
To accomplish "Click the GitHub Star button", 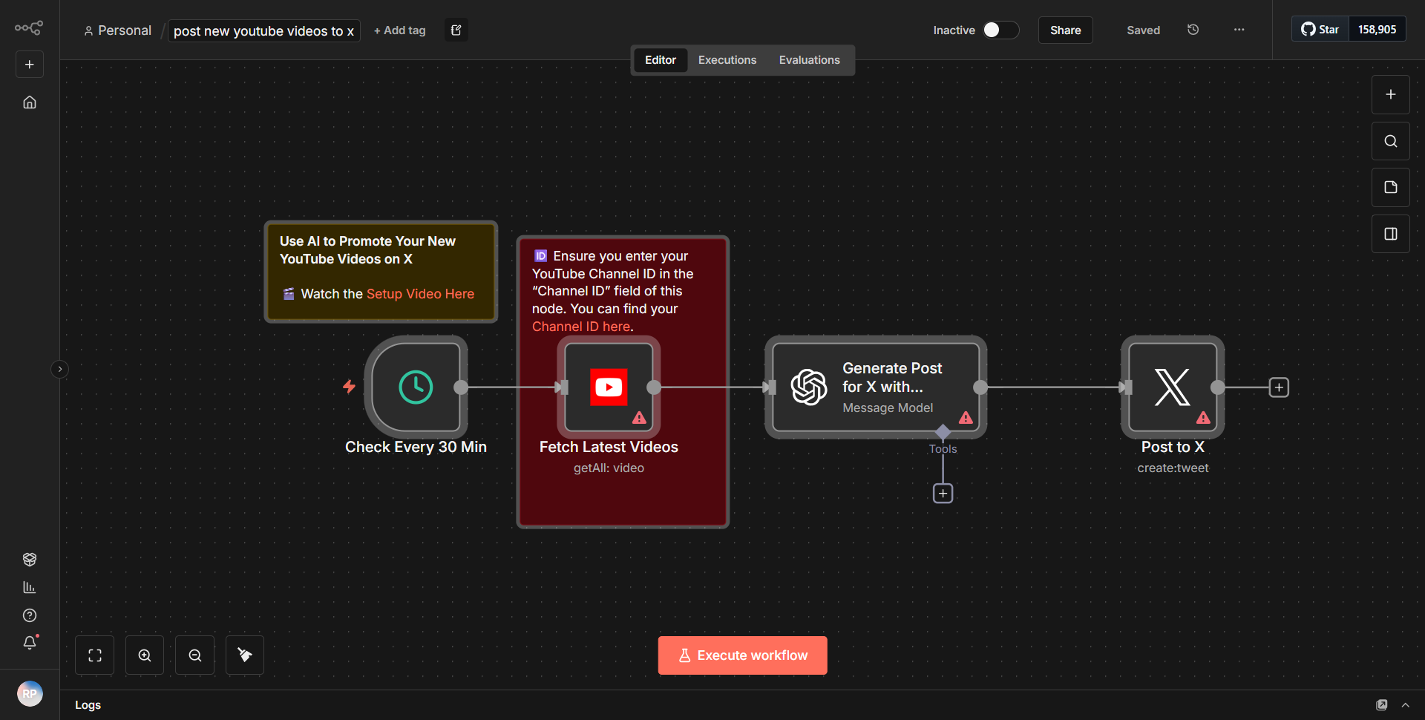I will pyautogui.click(x=1320, y=30).
